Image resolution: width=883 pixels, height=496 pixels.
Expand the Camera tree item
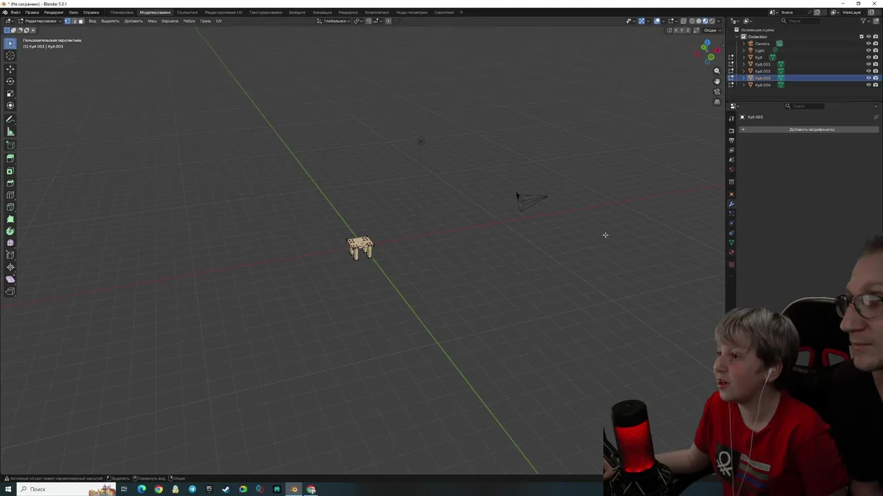click(744, 43)
